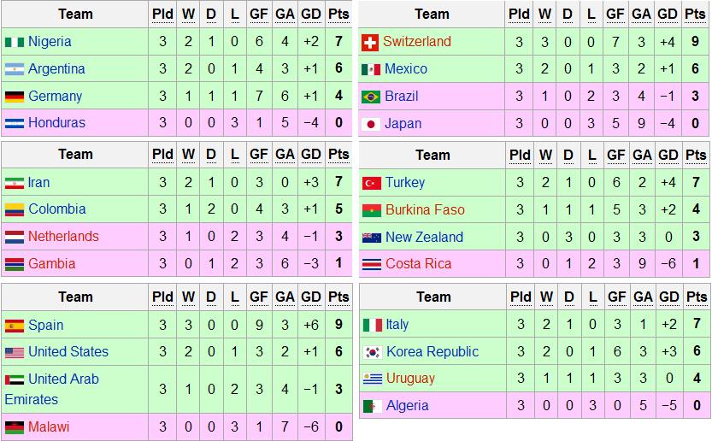Open the Uruguay team link
The width and height of the screenshot is (712, 441).
click(x=410, y=379)
